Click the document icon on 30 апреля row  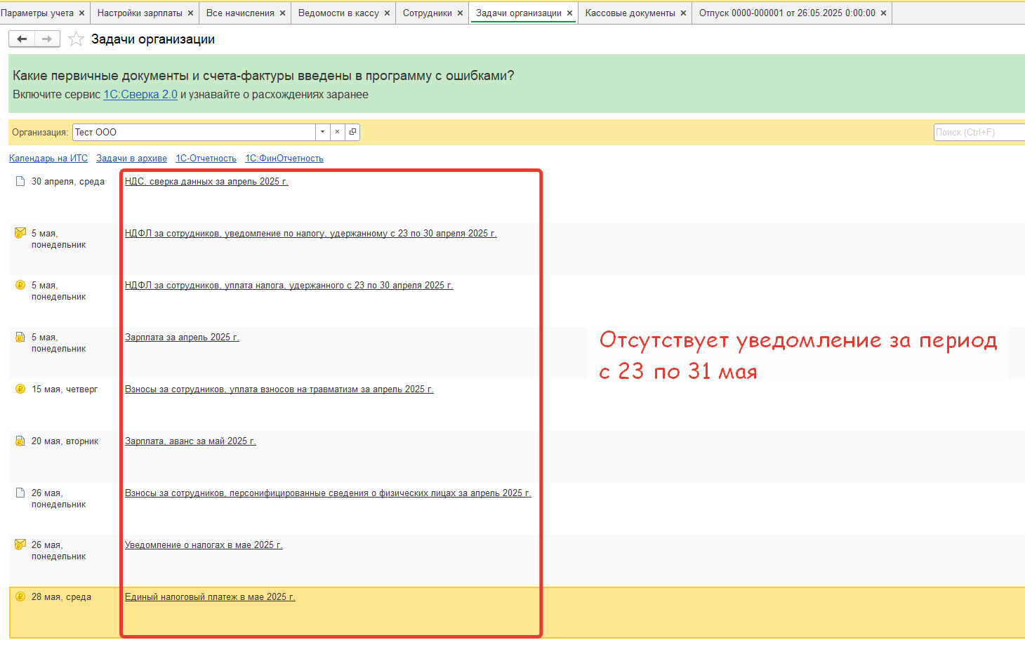point(20,181)
